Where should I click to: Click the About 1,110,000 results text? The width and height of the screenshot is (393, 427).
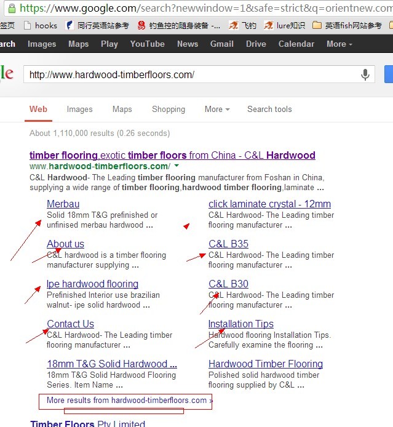click(x=100, y=133)
